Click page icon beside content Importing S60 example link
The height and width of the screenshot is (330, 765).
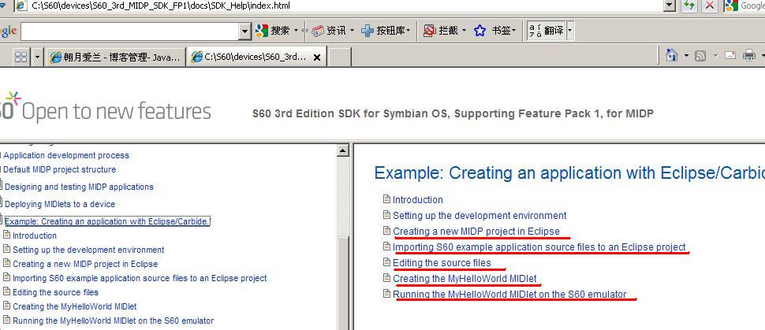tap(387, 247)
